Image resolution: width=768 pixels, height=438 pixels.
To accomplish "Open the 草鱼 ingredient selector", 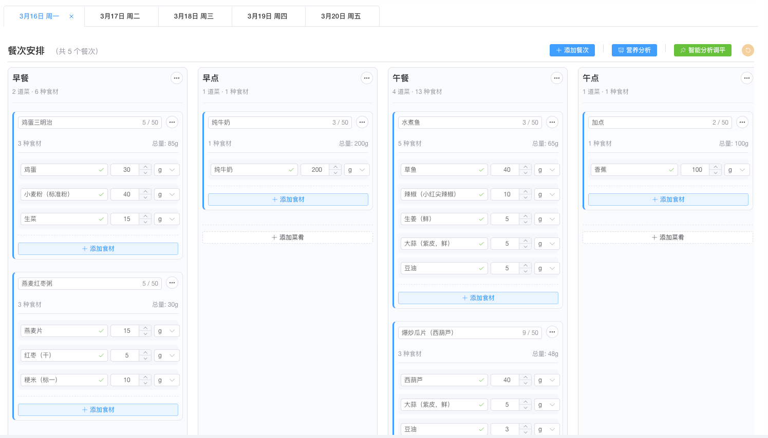I will 444,170.
